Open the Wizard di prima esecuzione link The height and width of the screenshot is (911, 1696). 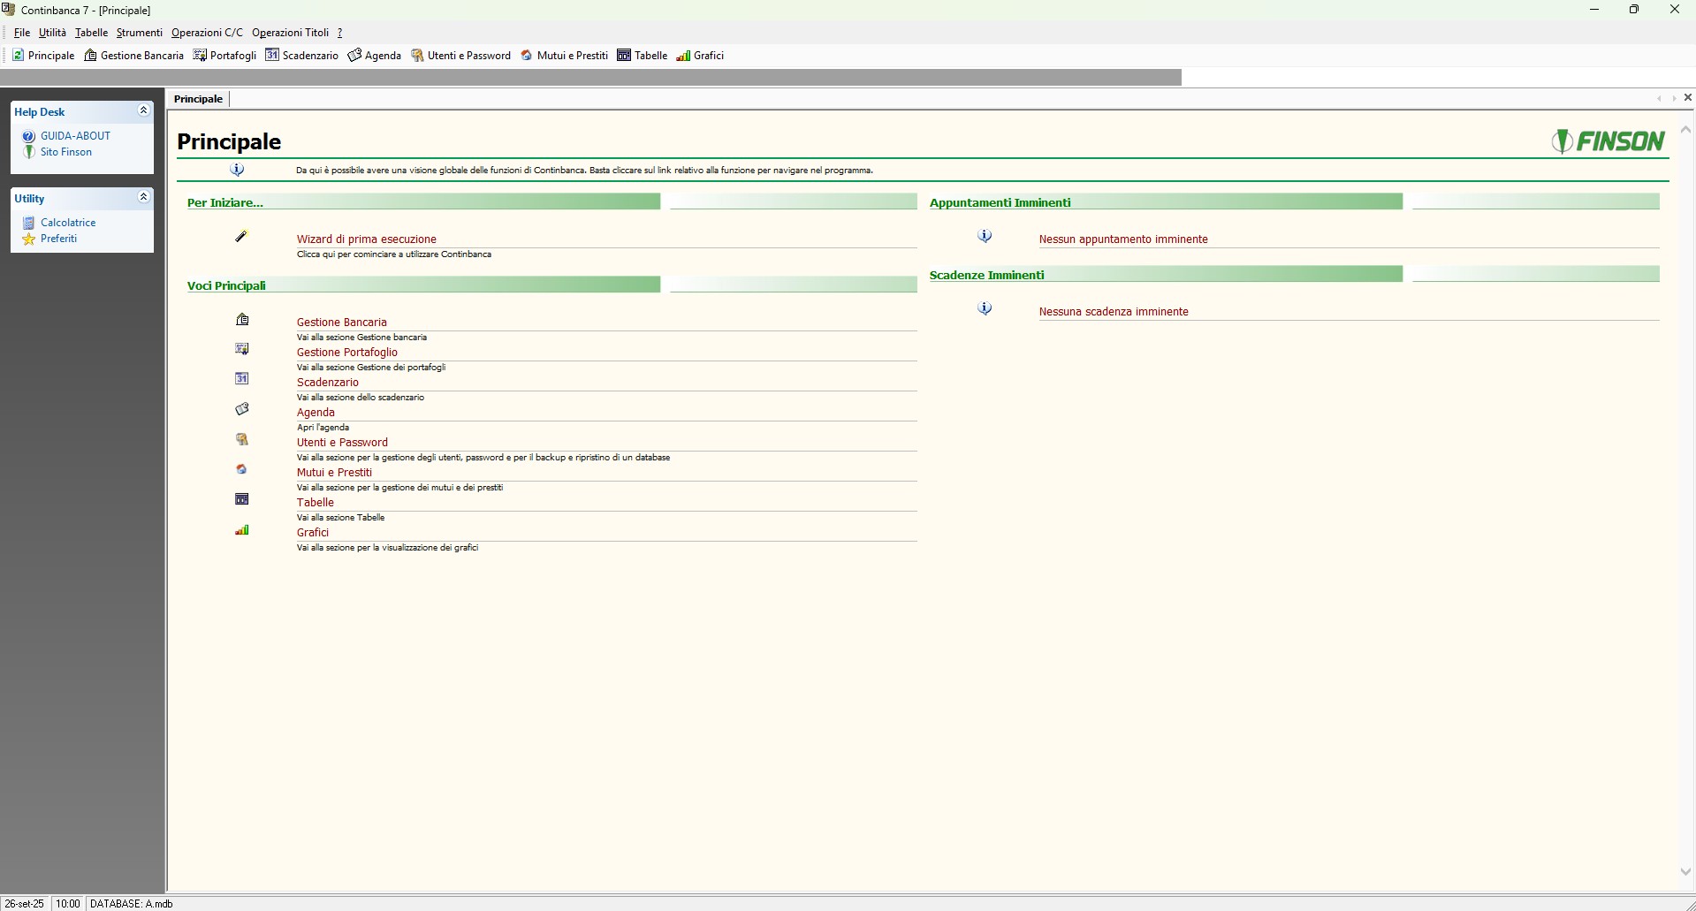coord(367,239)
